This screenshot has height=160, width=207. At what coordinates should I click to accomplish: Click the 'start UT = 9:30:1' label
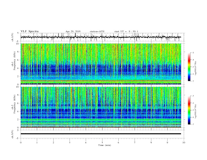pos(126,31)
